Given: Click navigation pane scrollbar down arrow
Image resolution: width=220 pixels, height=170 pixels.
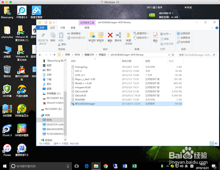Looking at the screenshot, I should tap(65, 140).
